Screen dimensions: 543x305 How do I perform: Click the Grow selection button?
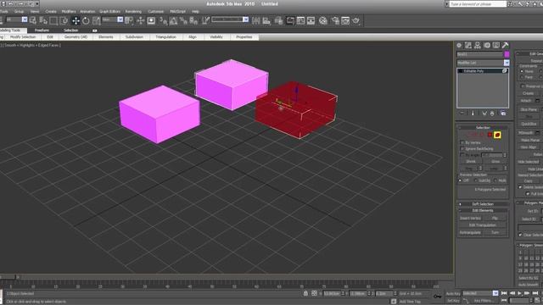click(495, 162)
